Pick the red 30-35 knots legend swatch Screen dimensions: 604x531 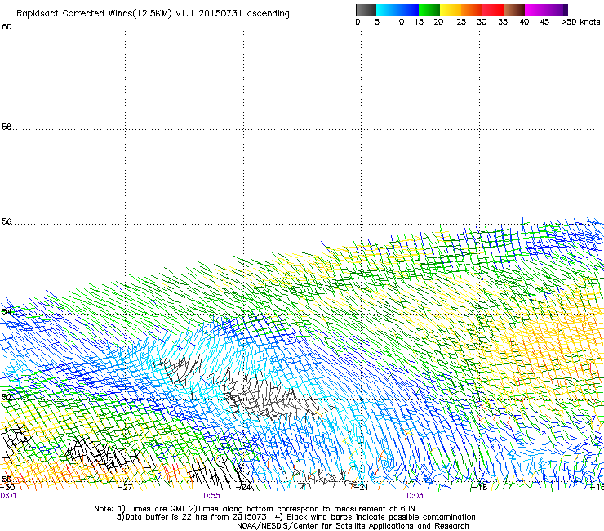(493, 10)
